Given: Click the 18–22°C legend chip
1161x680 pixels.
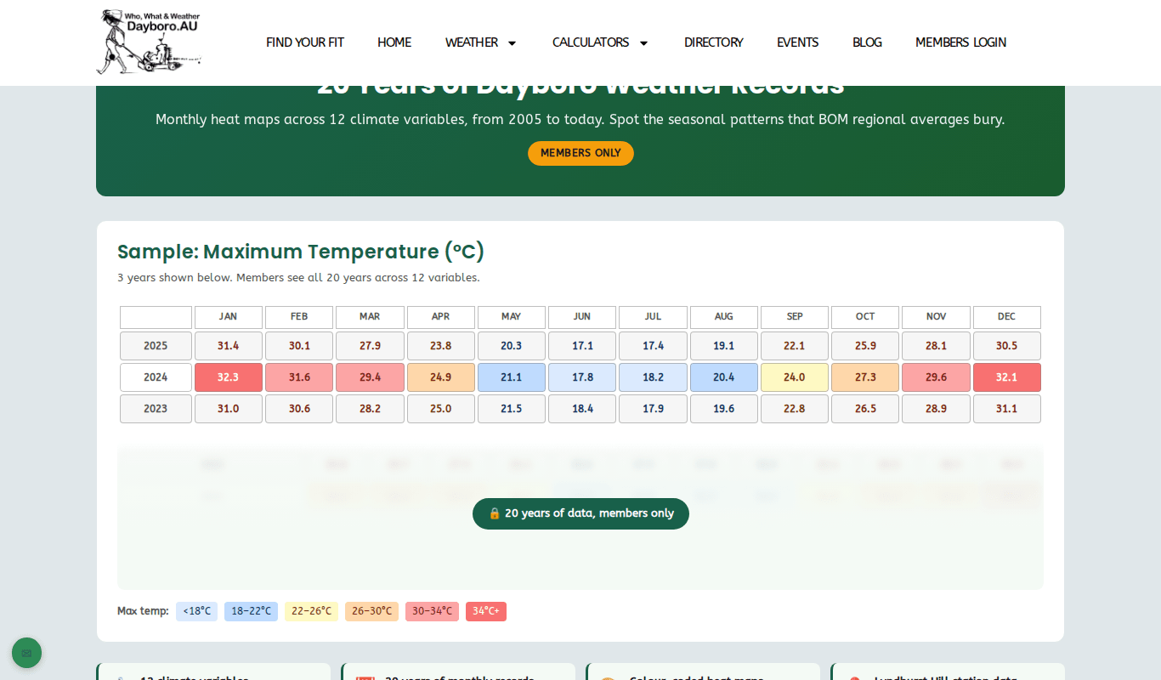Looking at the screenshot, I should [x=251, y=611].
